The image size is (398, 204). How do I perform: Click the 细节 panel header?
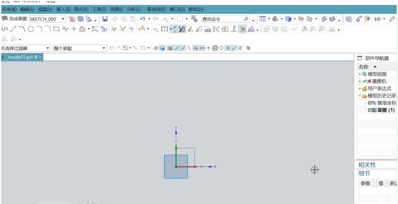click(364, 173)
